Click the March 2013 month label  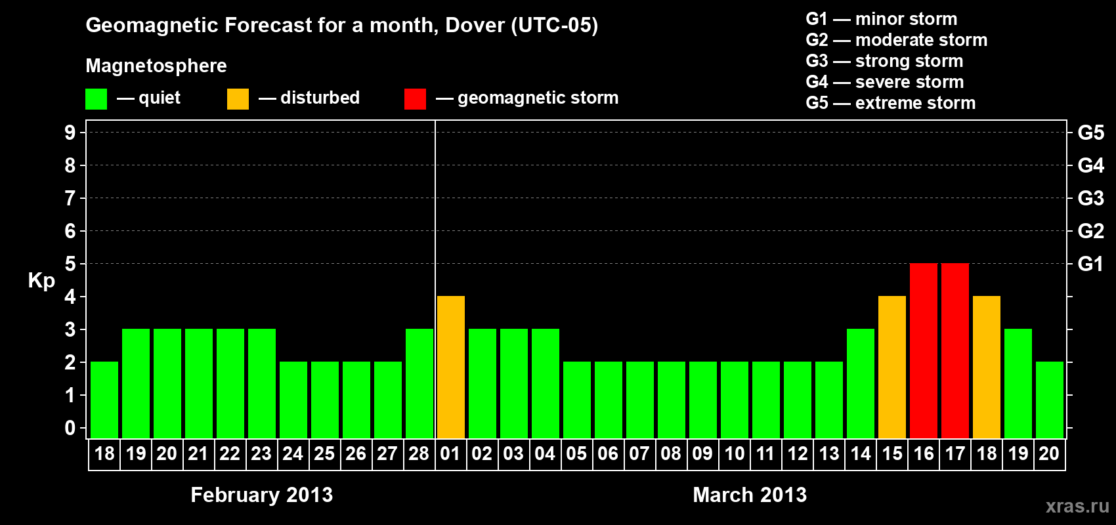pos(750,495)
